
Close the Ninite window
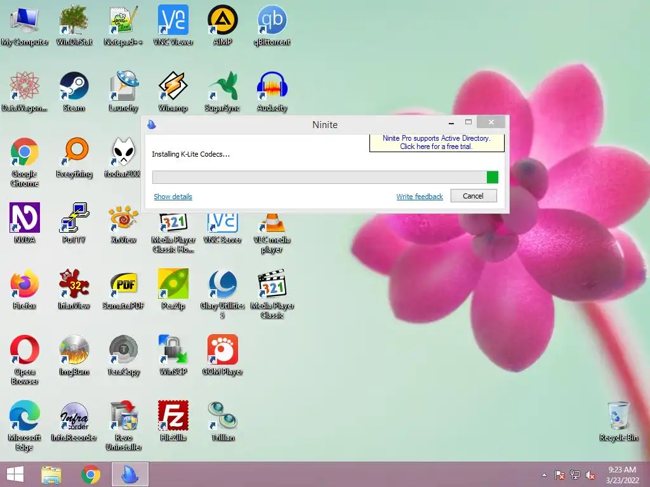tap(491, 122)
